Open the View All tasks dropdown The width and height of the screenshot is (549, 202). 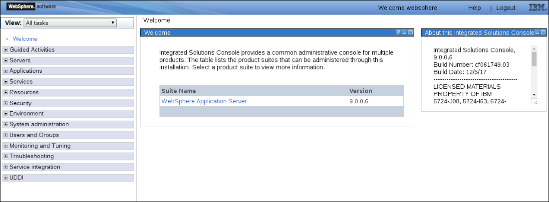coord(70,23)
